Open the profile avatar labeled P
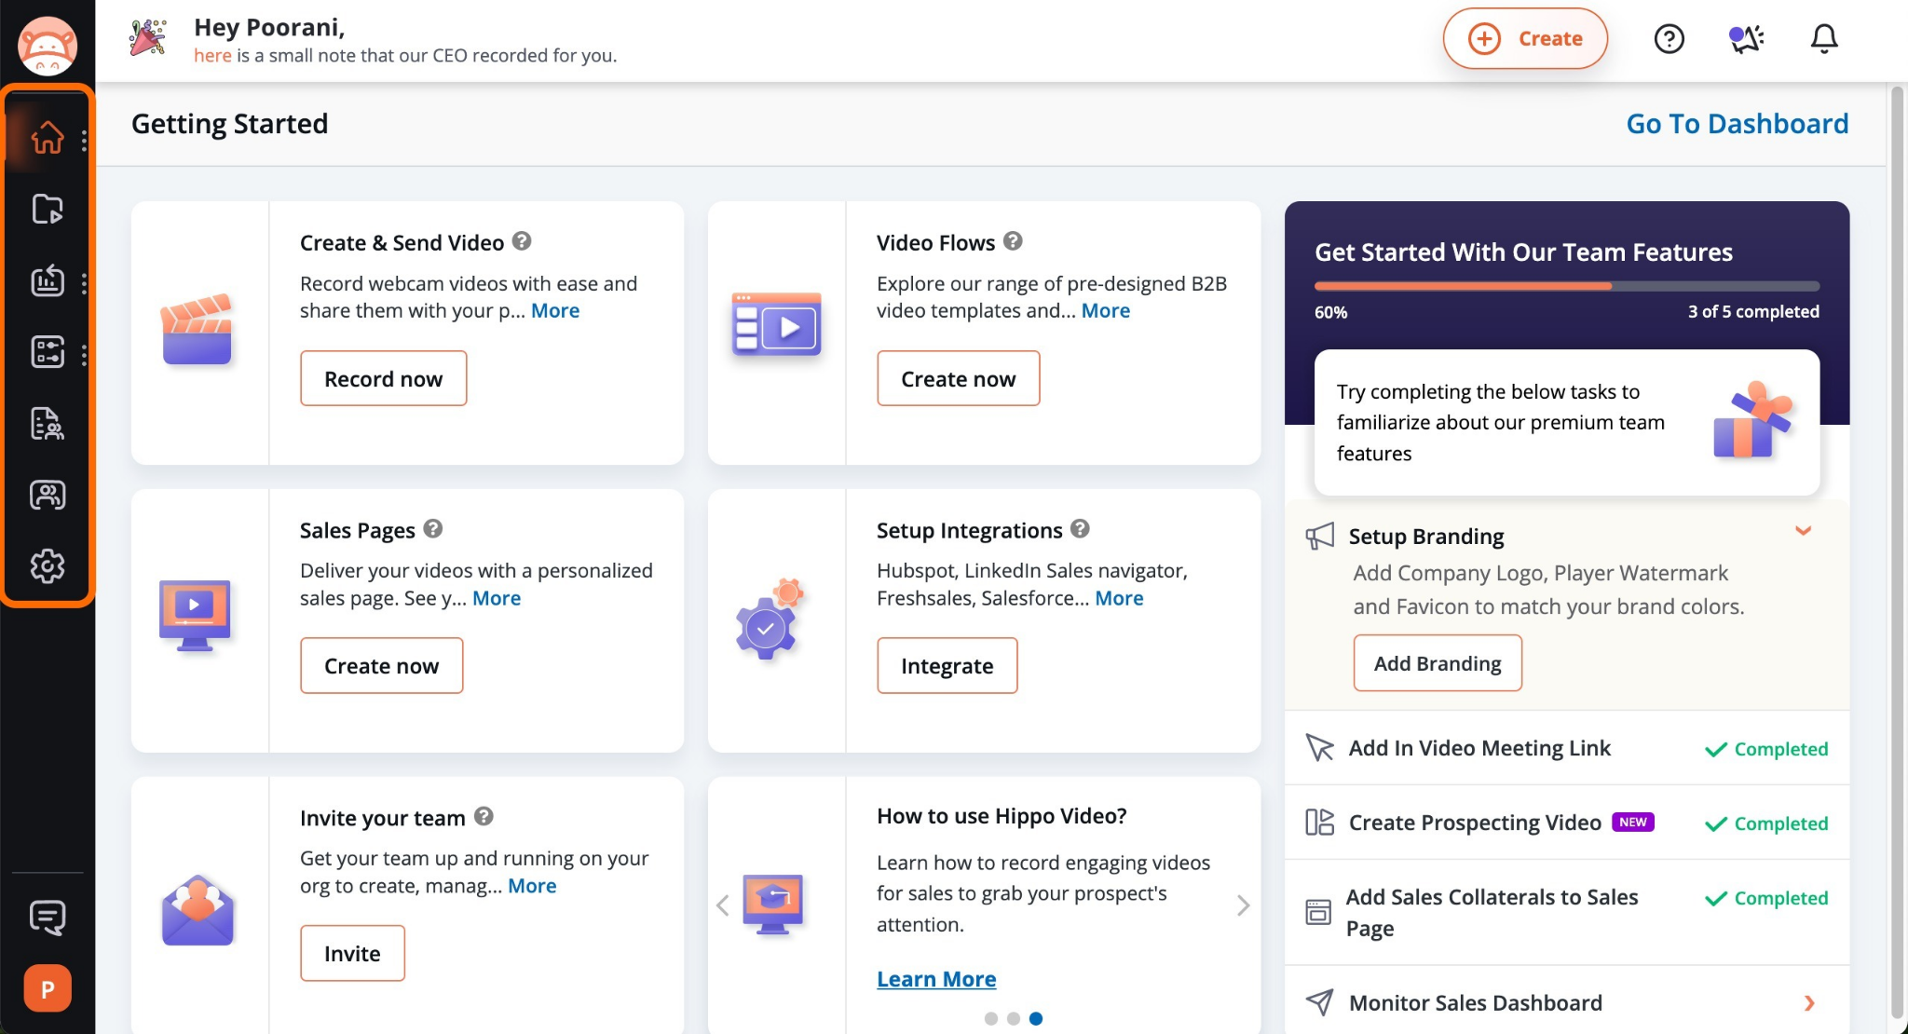1908x1034 pixels. tap(48, 988)
